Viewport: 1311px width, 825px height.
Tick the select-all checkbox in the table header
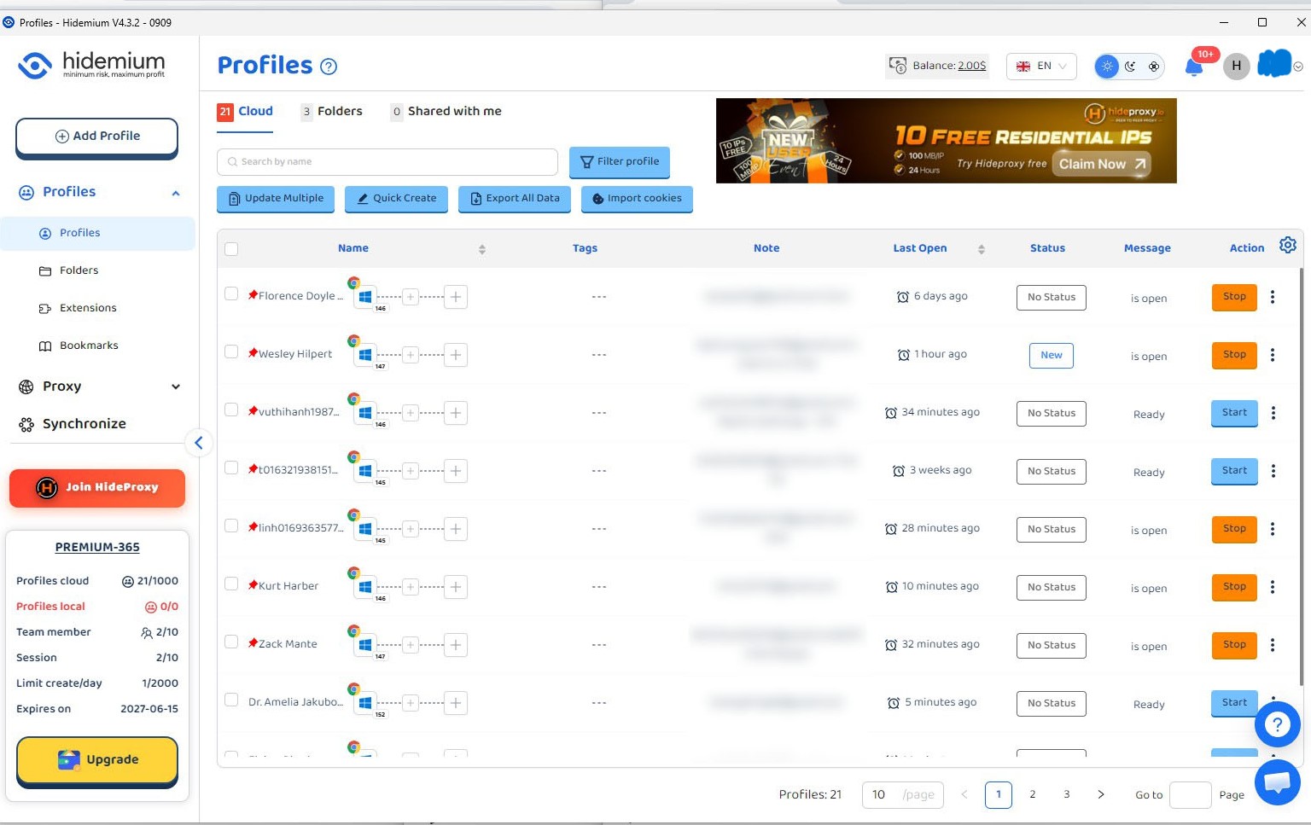[231, 249]
